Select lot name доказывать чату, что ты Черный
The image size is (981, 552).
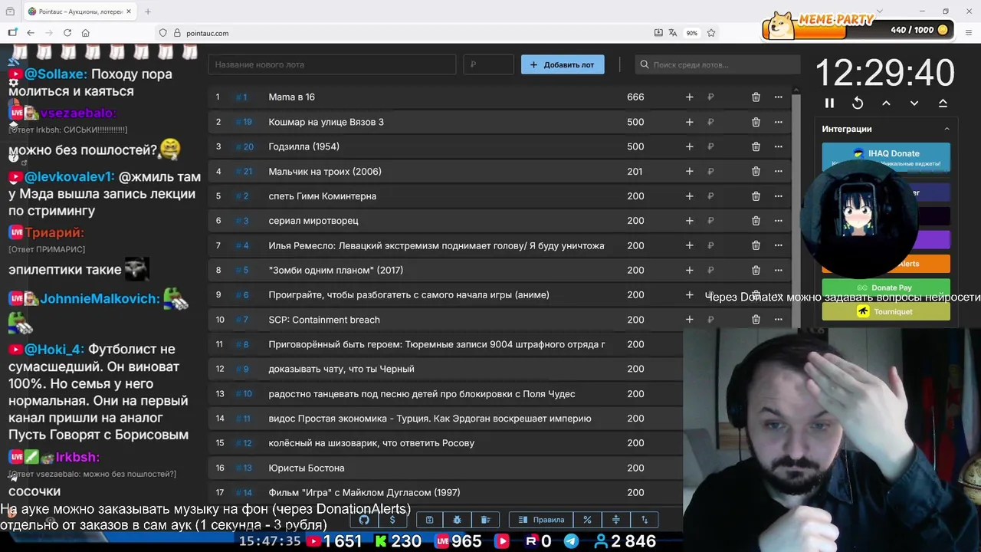[341, 369]
